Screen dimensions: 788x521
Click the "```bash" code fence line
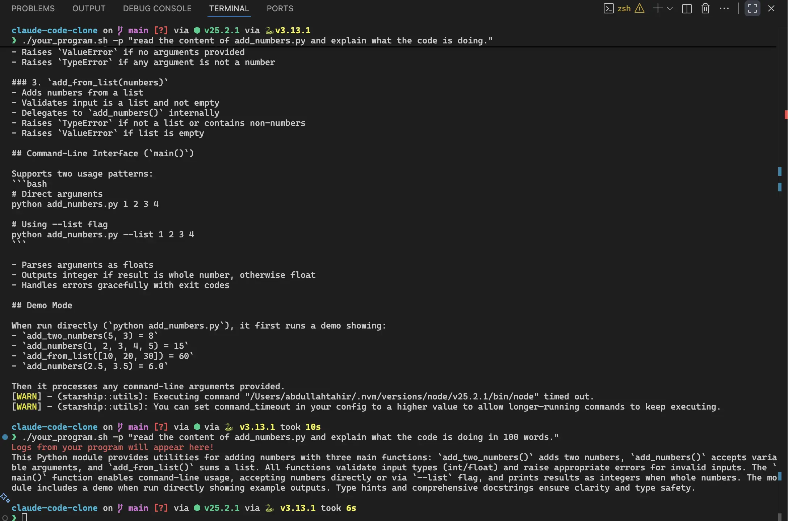coord(29,184)
